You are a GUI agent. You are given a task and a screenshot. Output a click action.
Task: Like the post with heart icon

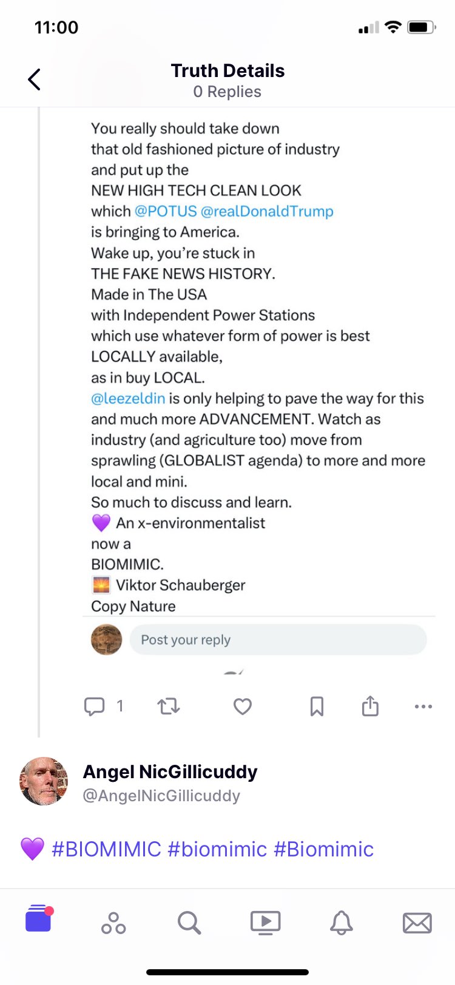[x=243, y=707]
